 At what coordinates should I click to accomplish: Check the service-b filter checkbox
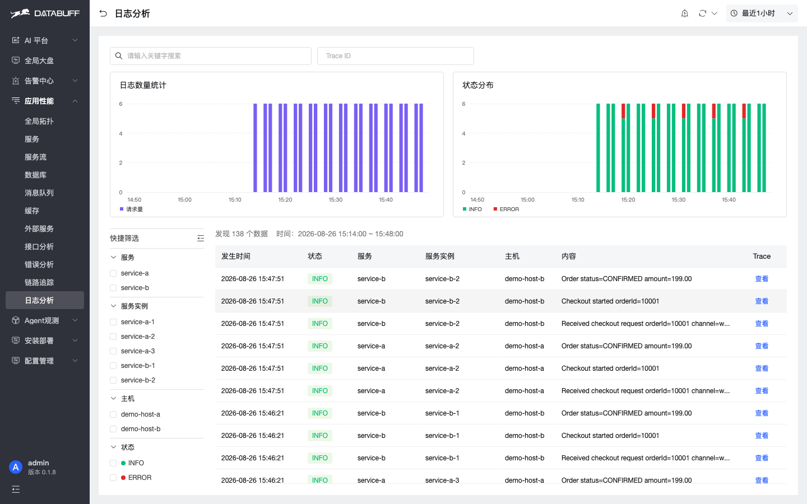(x=113, y=288)
